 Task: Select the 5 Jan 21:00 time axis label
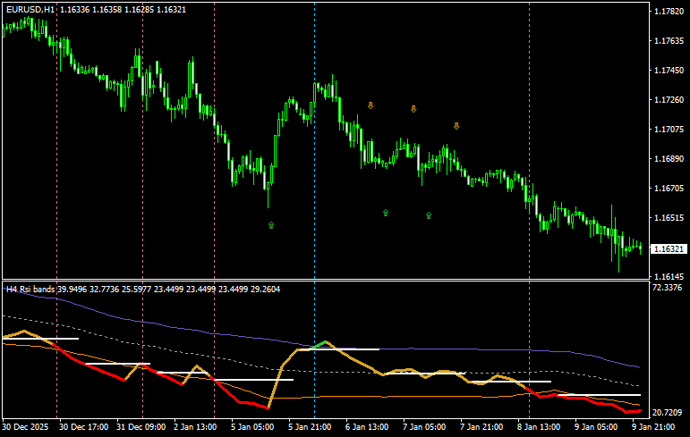click(314, 427)
